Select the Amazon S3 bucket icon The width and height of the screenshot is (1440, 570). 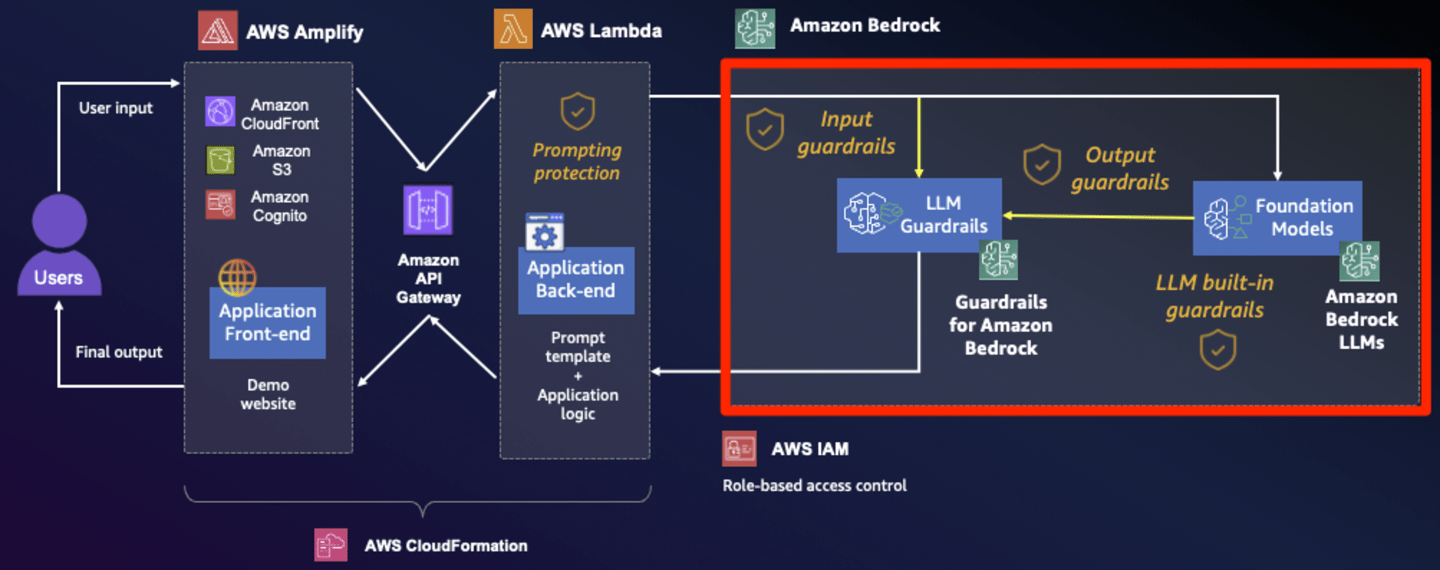(220, 159)
